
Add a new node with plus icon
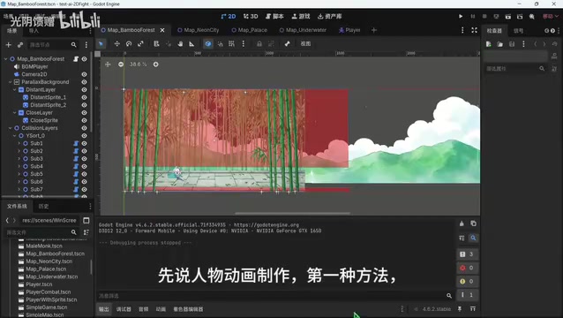click(x=9, y=45)
